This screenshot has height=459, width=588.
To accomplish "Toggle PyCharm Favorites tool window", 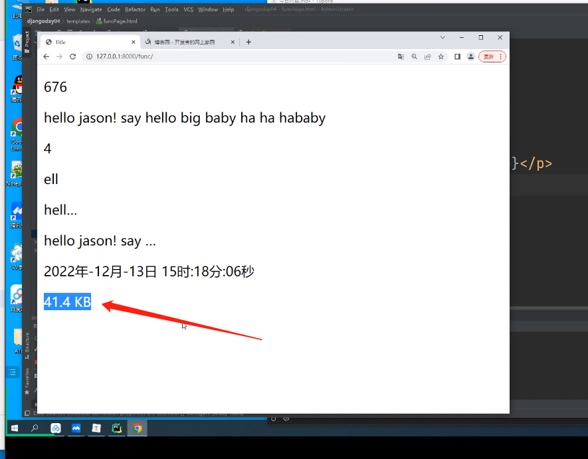I will click(x=27, y=381).
